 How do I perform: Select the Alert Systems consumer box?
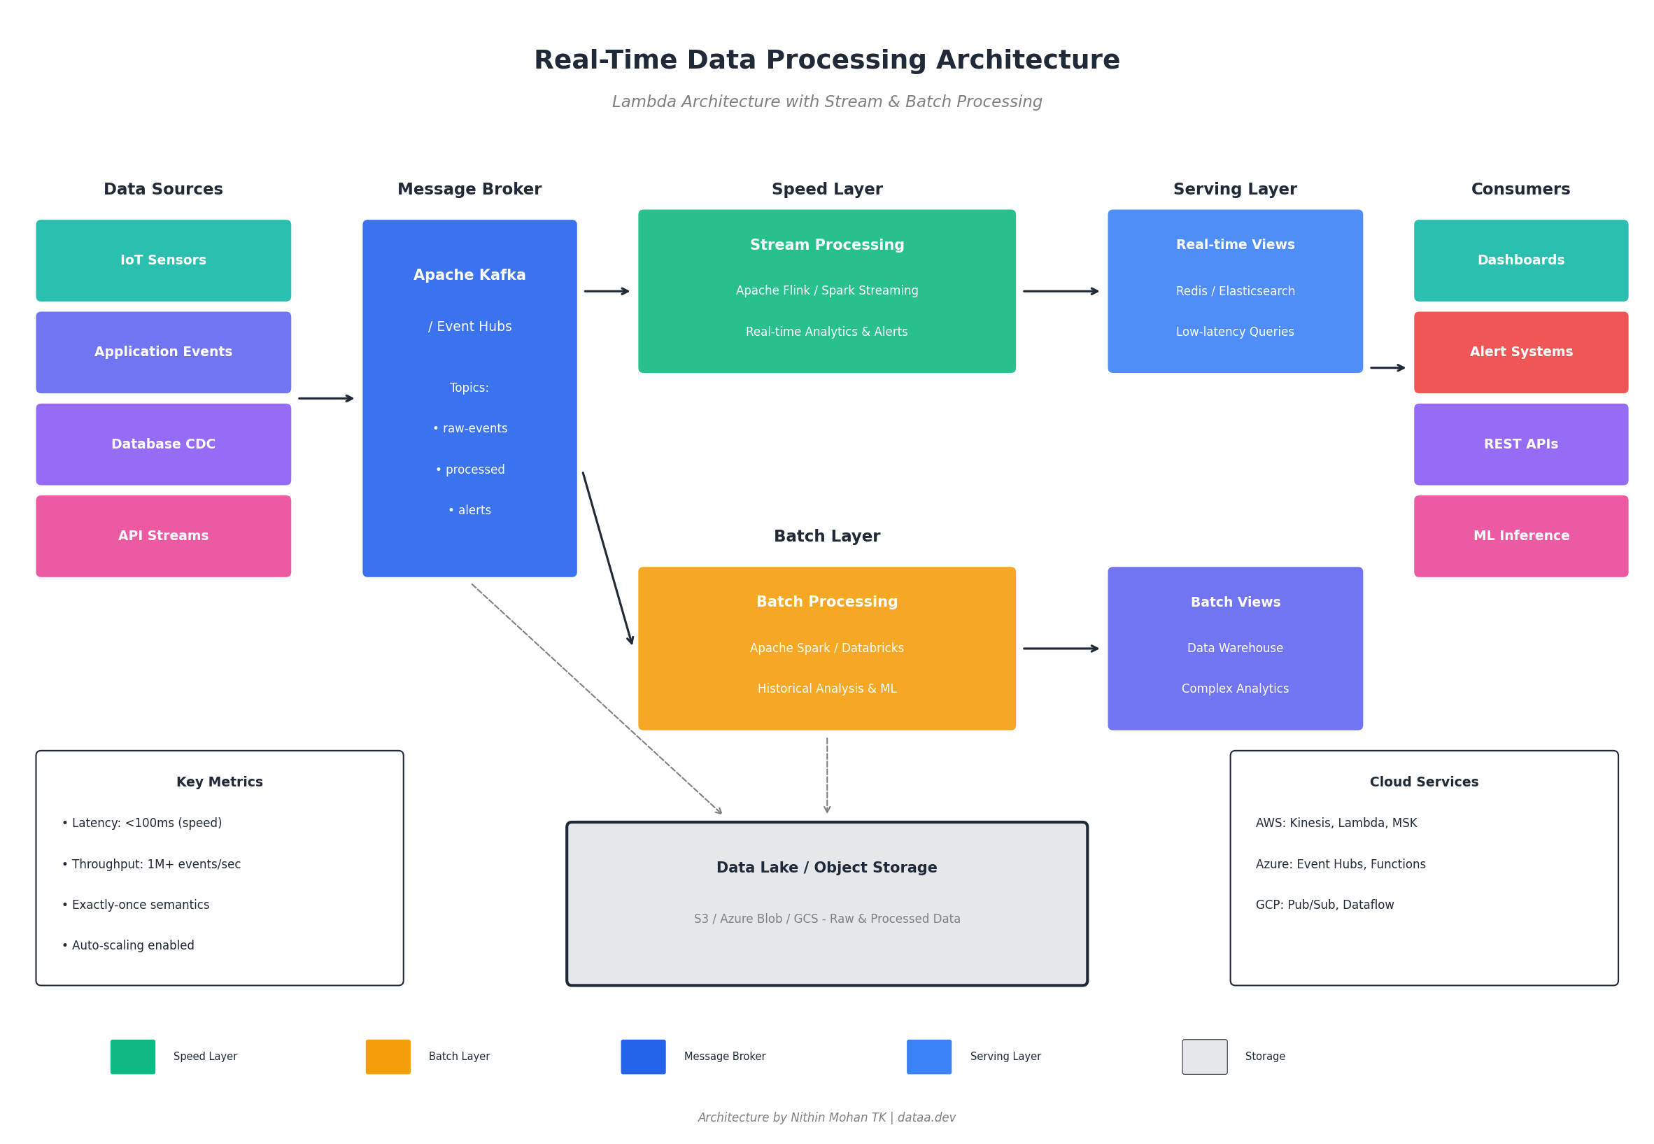point(1519,352)
